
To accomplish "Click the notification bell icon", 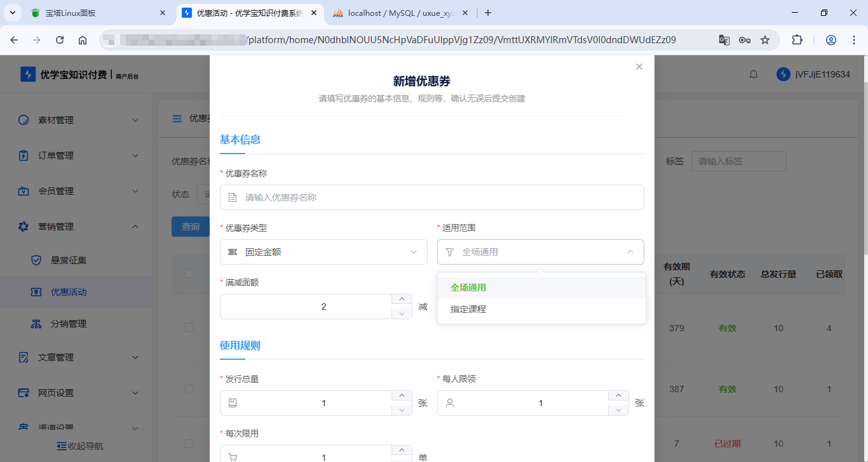I will pos(754,74).
